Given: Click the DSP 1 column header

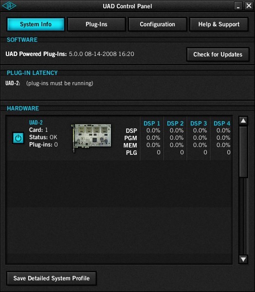Looking at the screenshot, I should (152, 123).
